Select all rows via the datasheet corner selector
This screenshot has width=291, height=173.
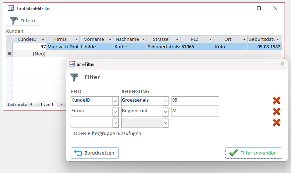click(10, 39)
